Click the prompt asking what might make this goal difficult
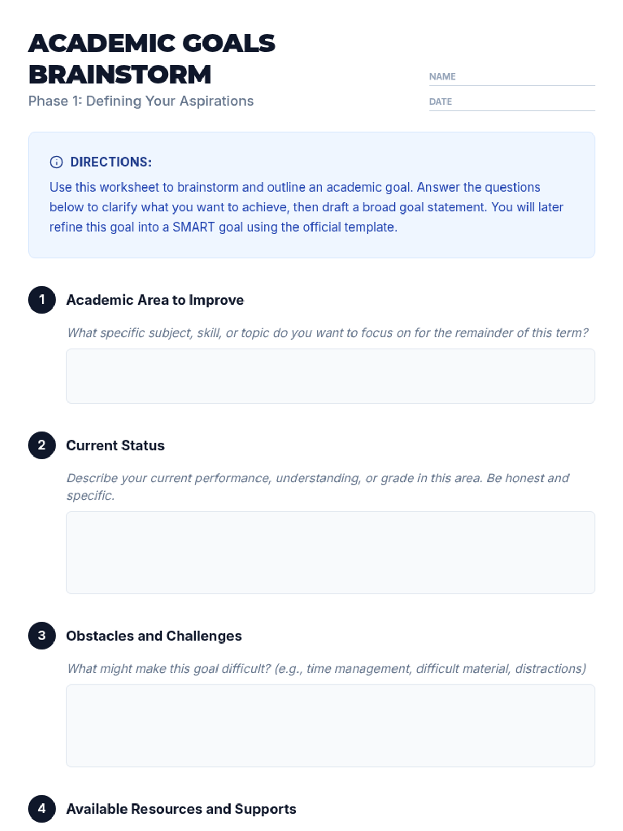623x831 pixels. 326,668
